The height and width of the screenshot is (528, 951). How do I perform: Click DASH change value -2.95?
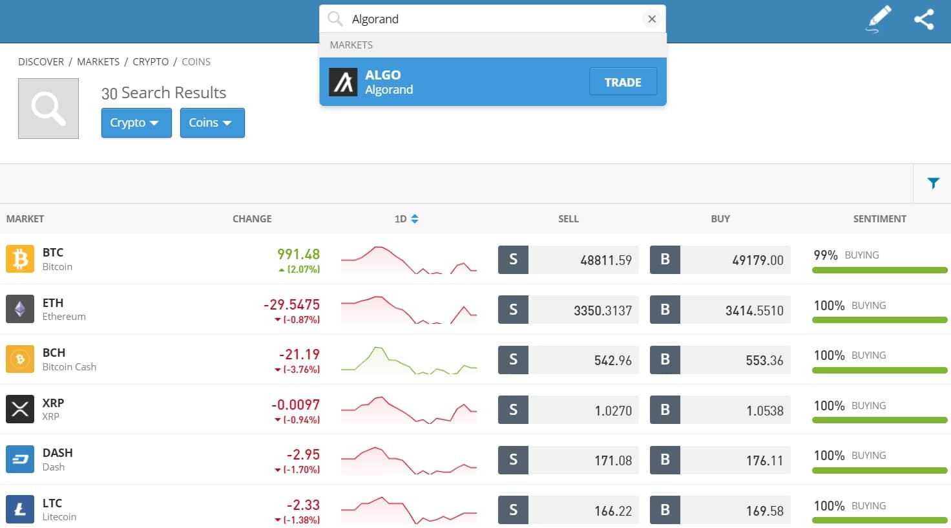[303, 455]
